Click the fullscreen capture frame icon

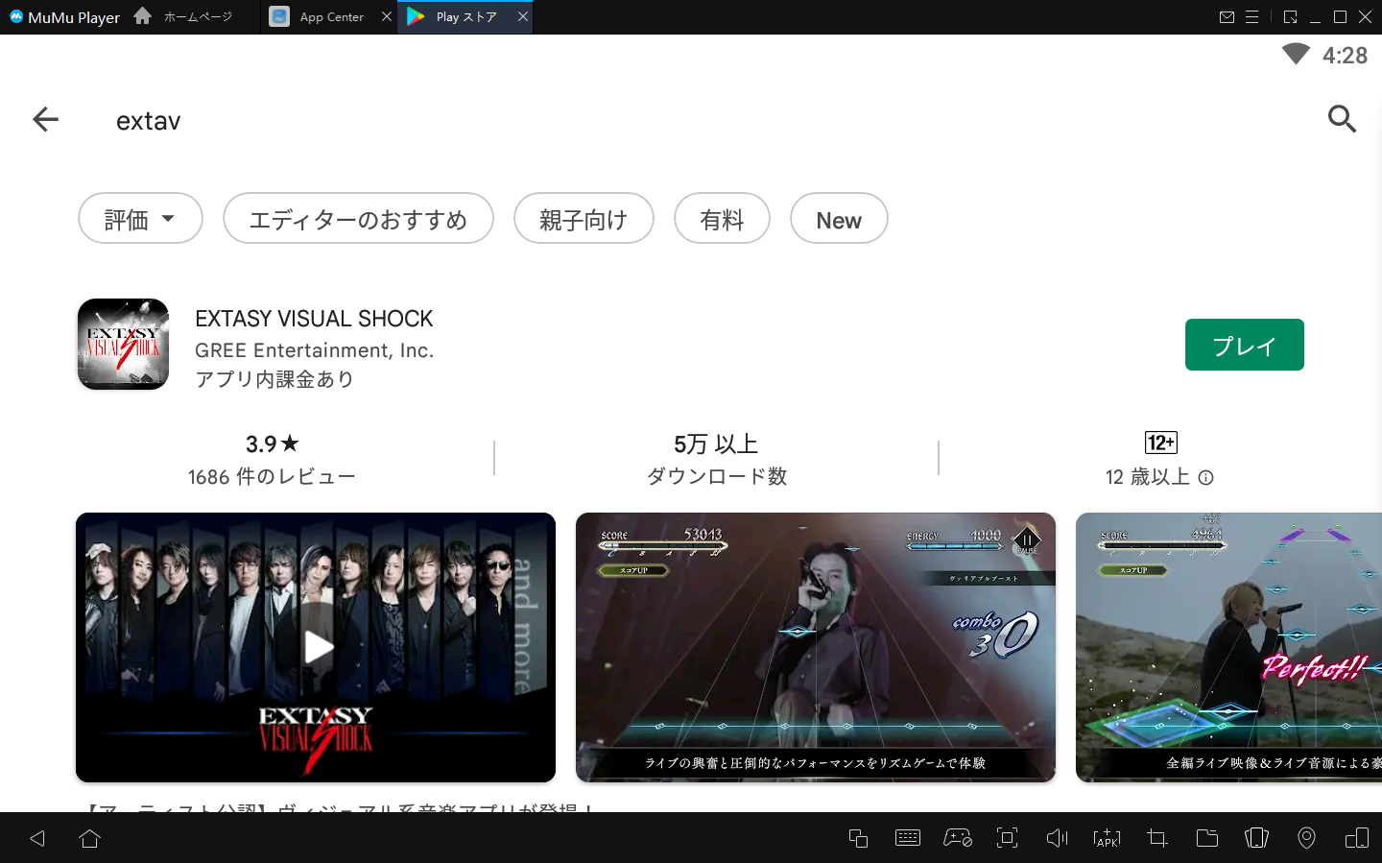click(1007, 838)
